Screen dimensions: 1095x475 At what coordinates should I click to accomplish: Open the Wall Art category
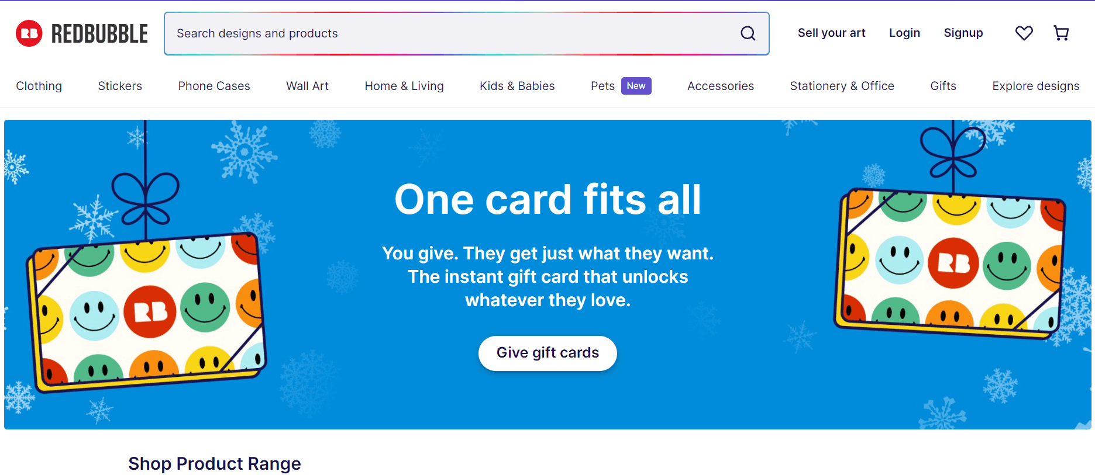coord(307,86)
